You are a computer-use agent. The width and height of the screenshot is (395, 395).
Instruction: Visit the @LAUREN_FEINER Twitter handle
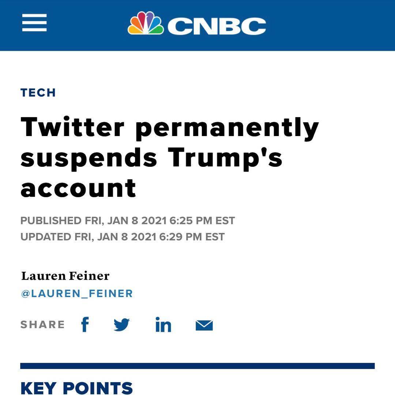pos(77,293)
